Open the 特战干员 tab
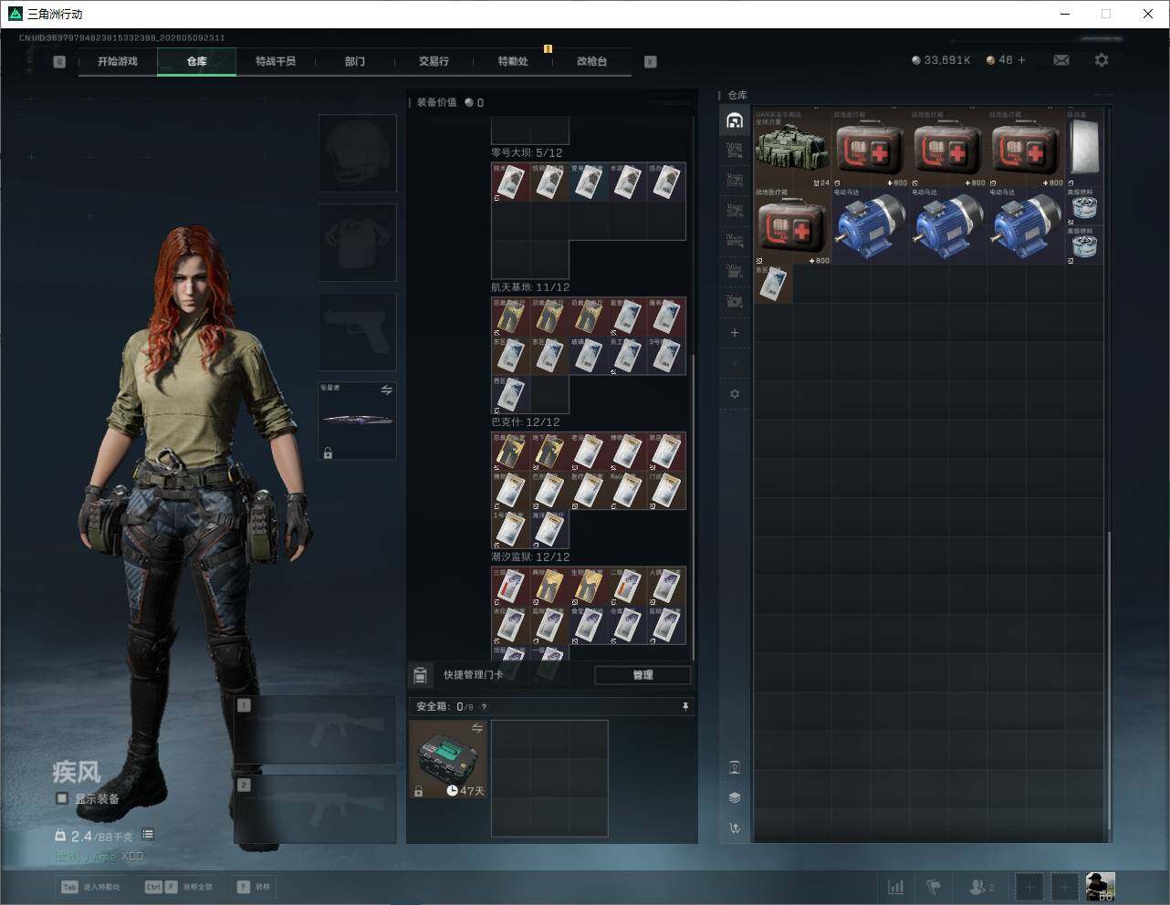 tap(276, 61)
